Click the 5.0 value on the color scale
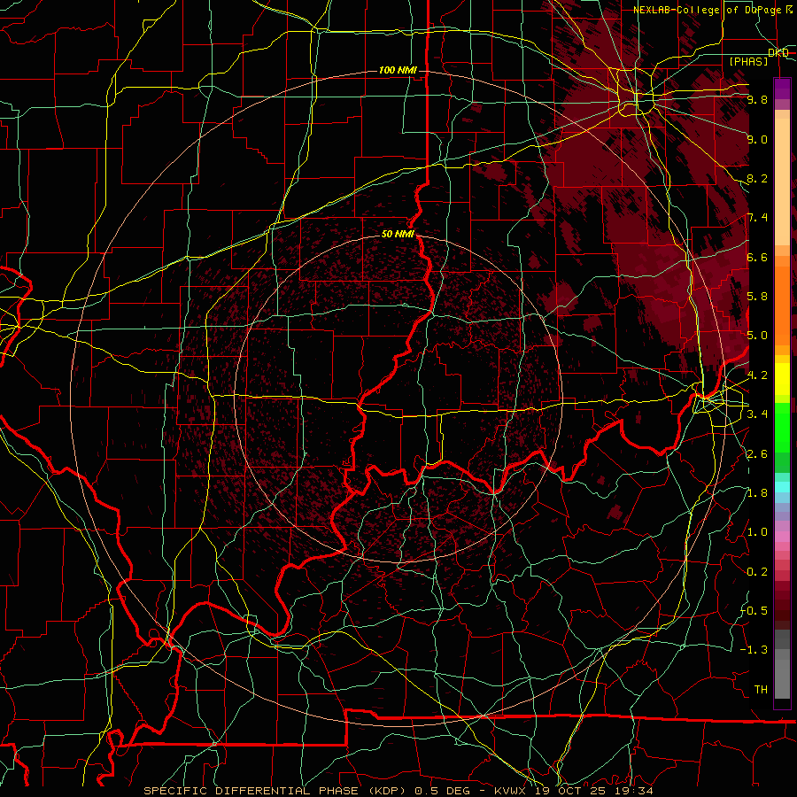 (x=757, y=336)
